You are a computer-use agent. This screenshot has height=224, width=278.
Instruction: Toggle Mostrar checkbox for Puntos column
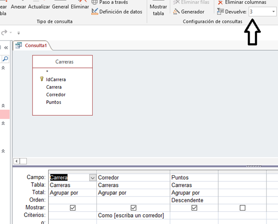pos(194,208)
